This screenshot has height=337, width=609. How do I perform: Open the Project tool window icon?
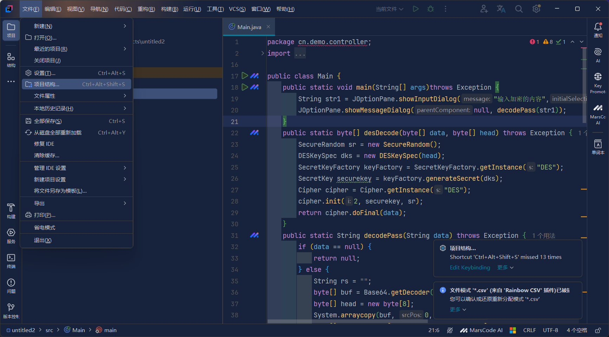(11, 30)
